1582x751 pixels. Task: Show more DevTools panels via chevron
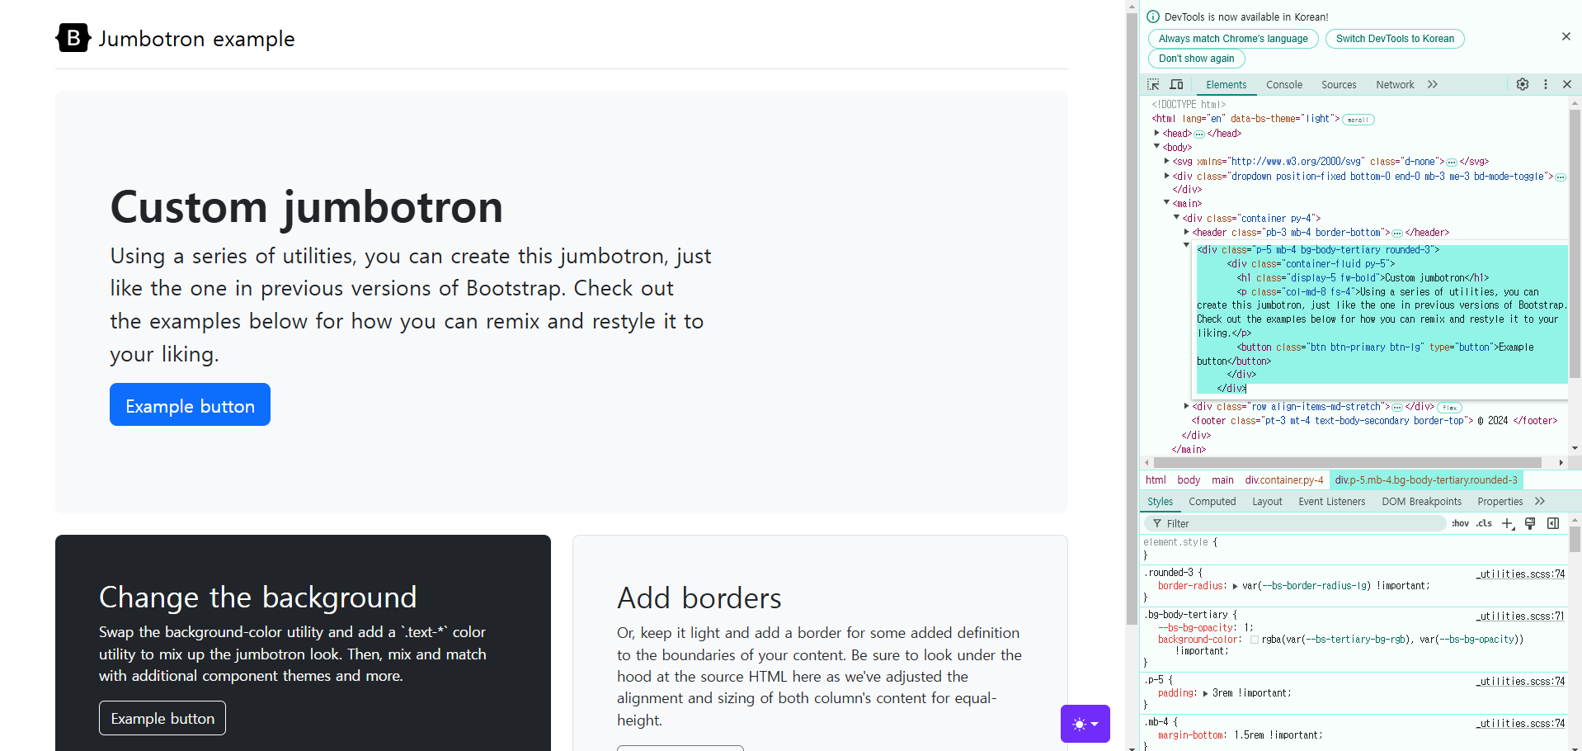[x=1433, y=84]
